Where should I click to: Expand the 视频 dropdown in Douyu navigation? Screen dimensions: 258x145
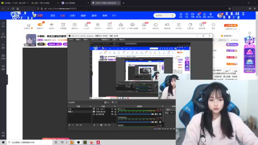coord(84,15)
